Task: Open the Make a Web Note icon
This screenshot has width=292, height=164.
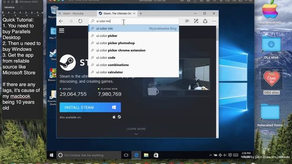Action: [196, 21]
